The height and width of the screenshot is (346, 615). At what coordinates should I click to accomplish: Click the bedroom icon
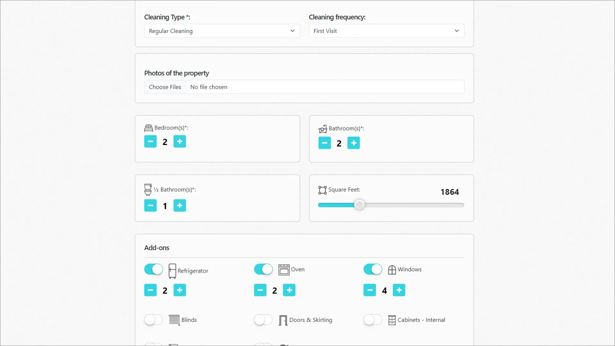148,128
